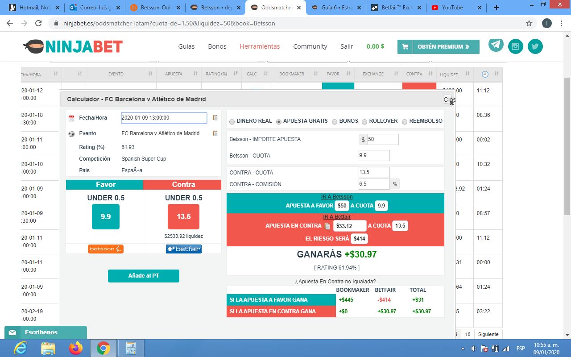Click the teal 9.9 Favor odds box

106,216
